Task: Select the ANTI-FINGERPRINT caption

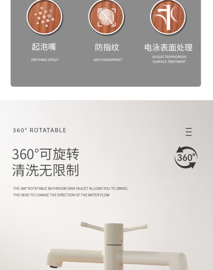Action: [108, 60]
